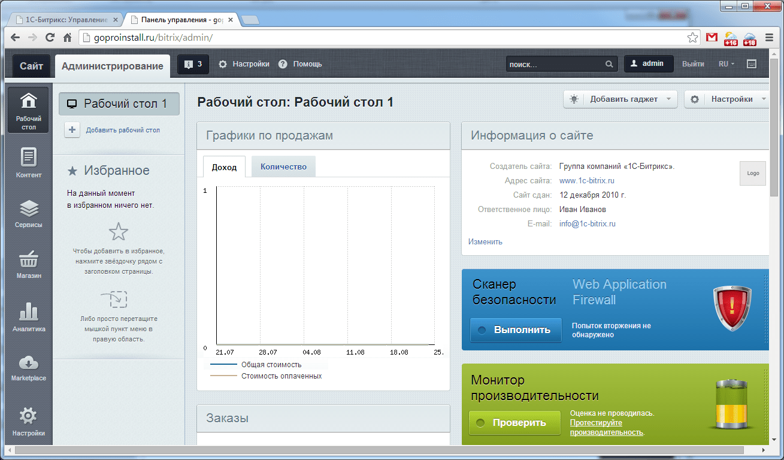Open second weather extension icon showing +18
This screenshot has height=460, width=784.
click(x=750, y=38)
